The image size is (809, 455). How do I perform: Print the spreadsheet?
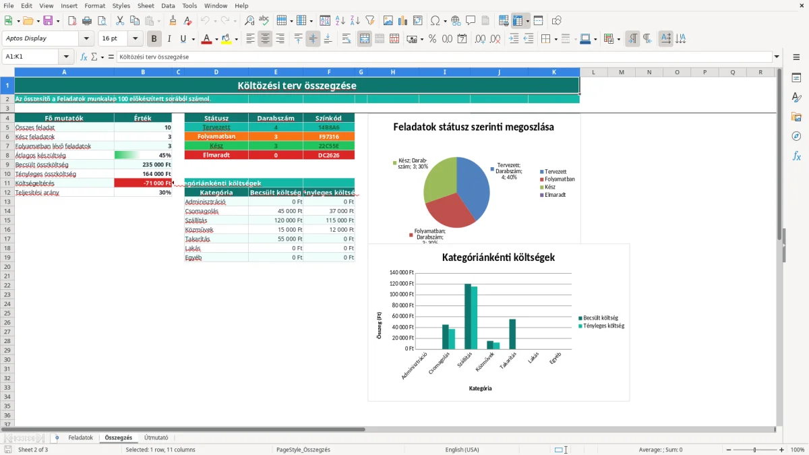tap(87, 21)
